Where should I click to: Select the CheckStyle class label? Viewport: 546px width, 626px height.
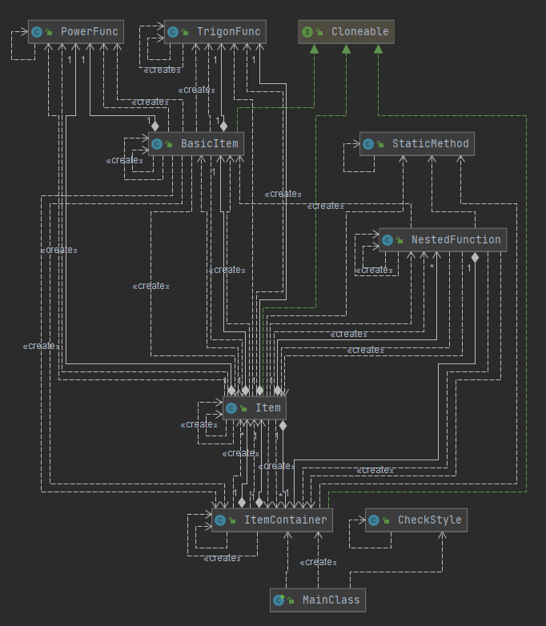[x=430, y=520]
